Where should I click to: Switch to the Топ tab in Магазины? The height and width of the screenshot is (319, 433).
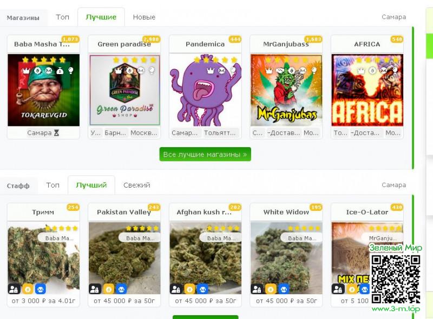point(63,17)
